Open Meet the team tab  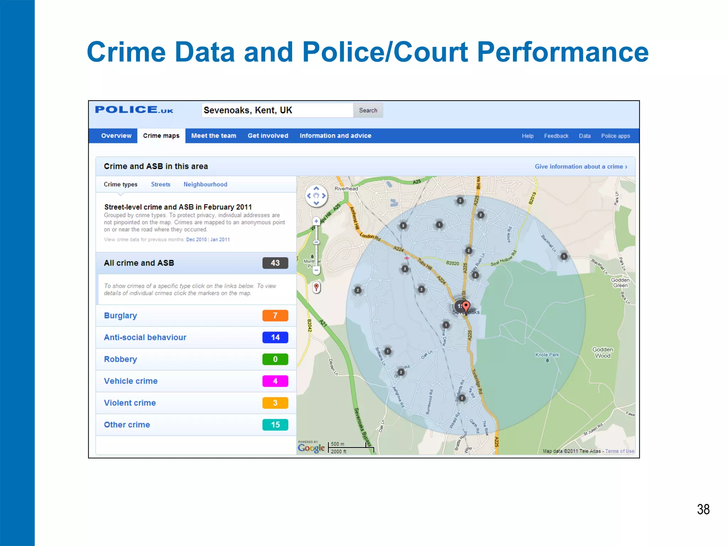click(x=214, y=136)
